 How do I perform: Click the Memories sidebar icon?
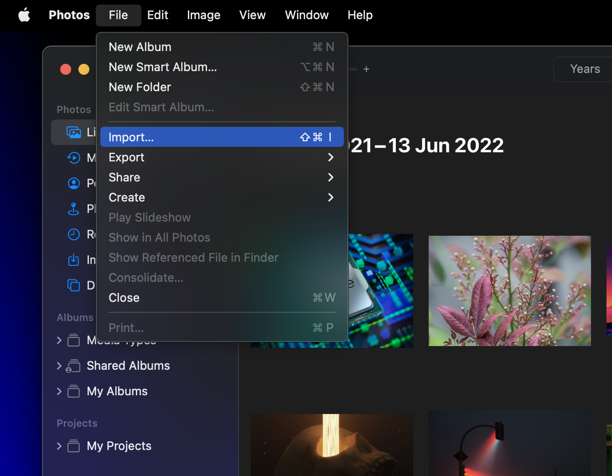tap(73, 158)
